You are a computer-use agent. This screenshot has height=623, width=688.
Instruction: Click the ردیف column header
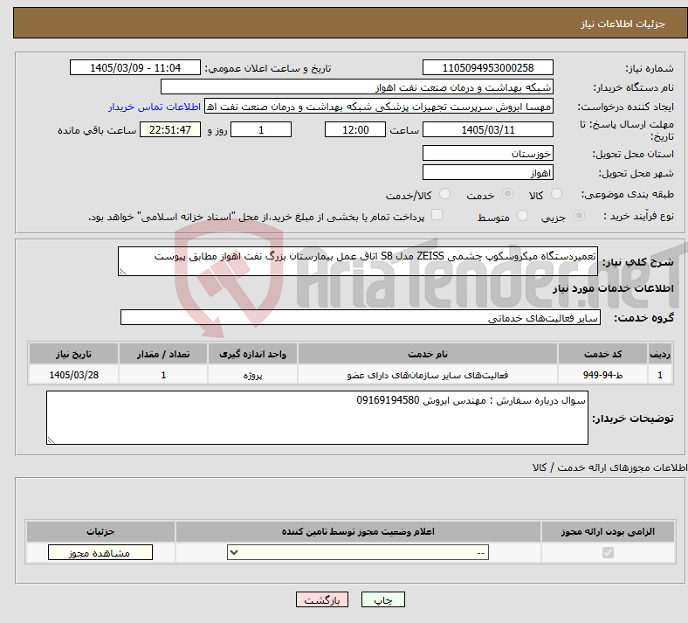660,354
